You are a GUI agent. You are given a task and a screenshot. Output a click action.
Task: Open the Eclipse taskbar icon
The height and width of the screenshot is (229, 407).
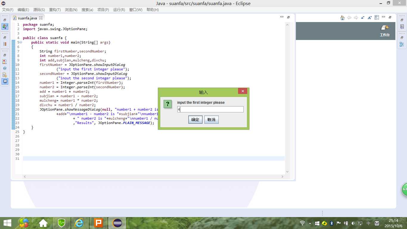[117, 223]
